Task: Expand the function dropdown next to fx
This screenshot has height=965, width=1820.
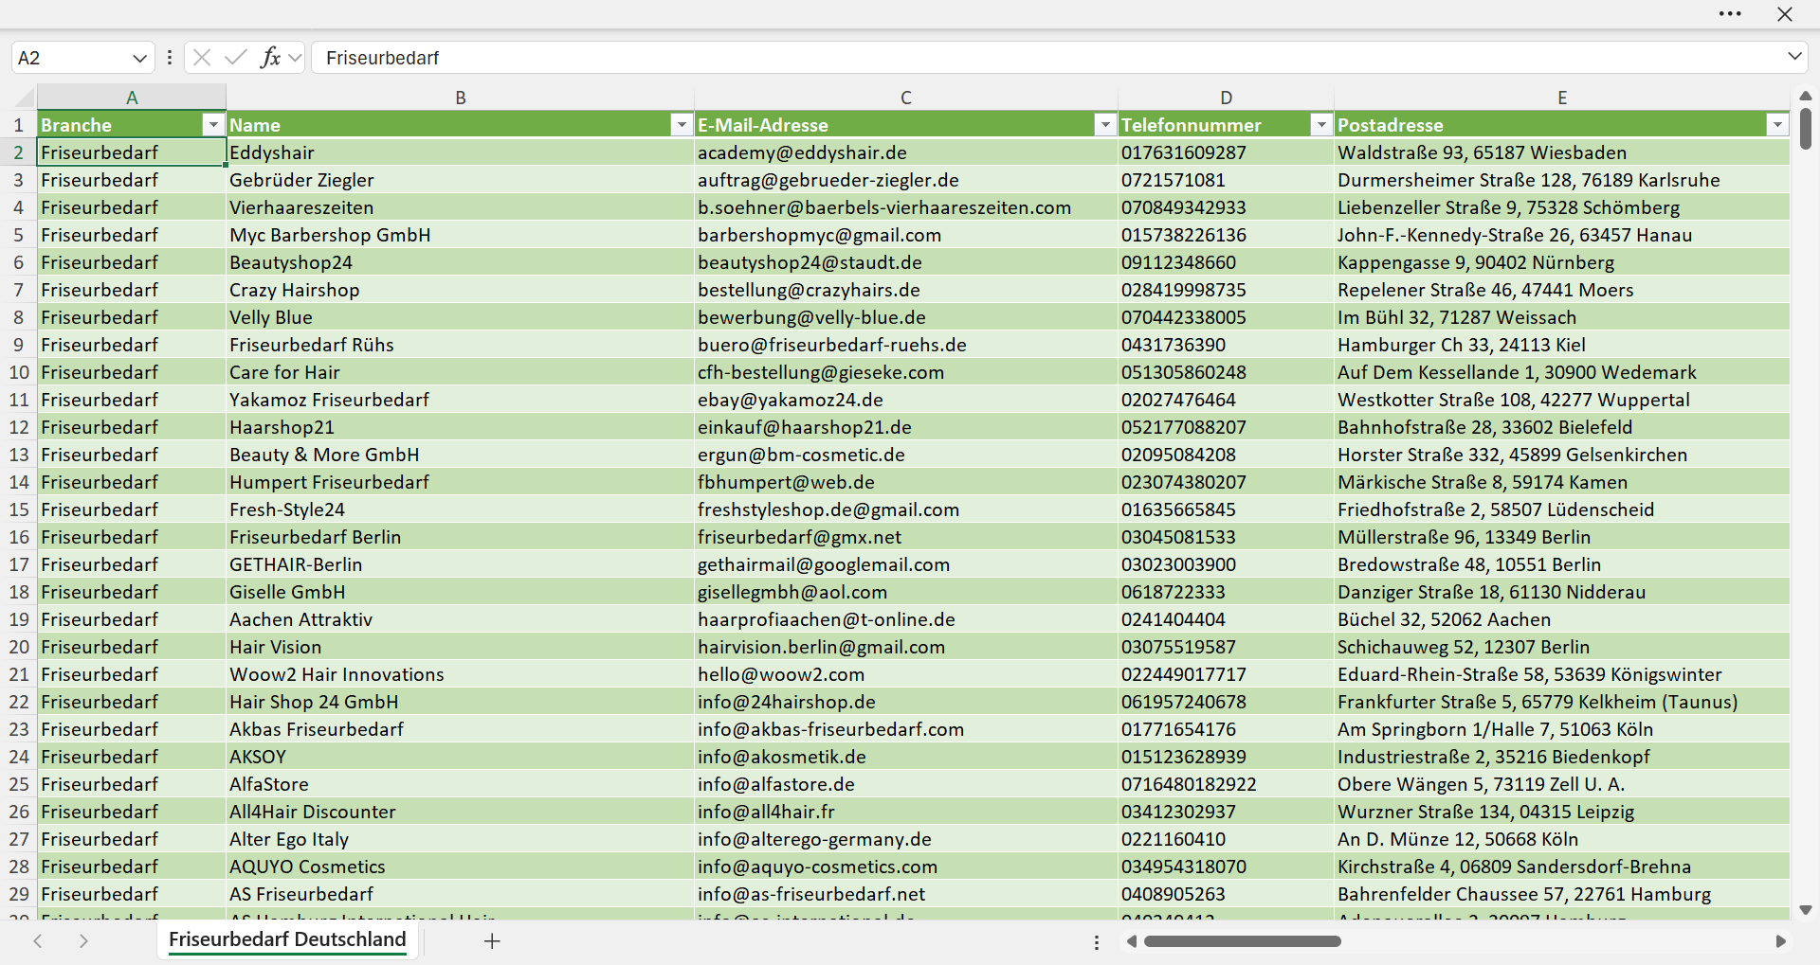Action: tap(295, 58)
